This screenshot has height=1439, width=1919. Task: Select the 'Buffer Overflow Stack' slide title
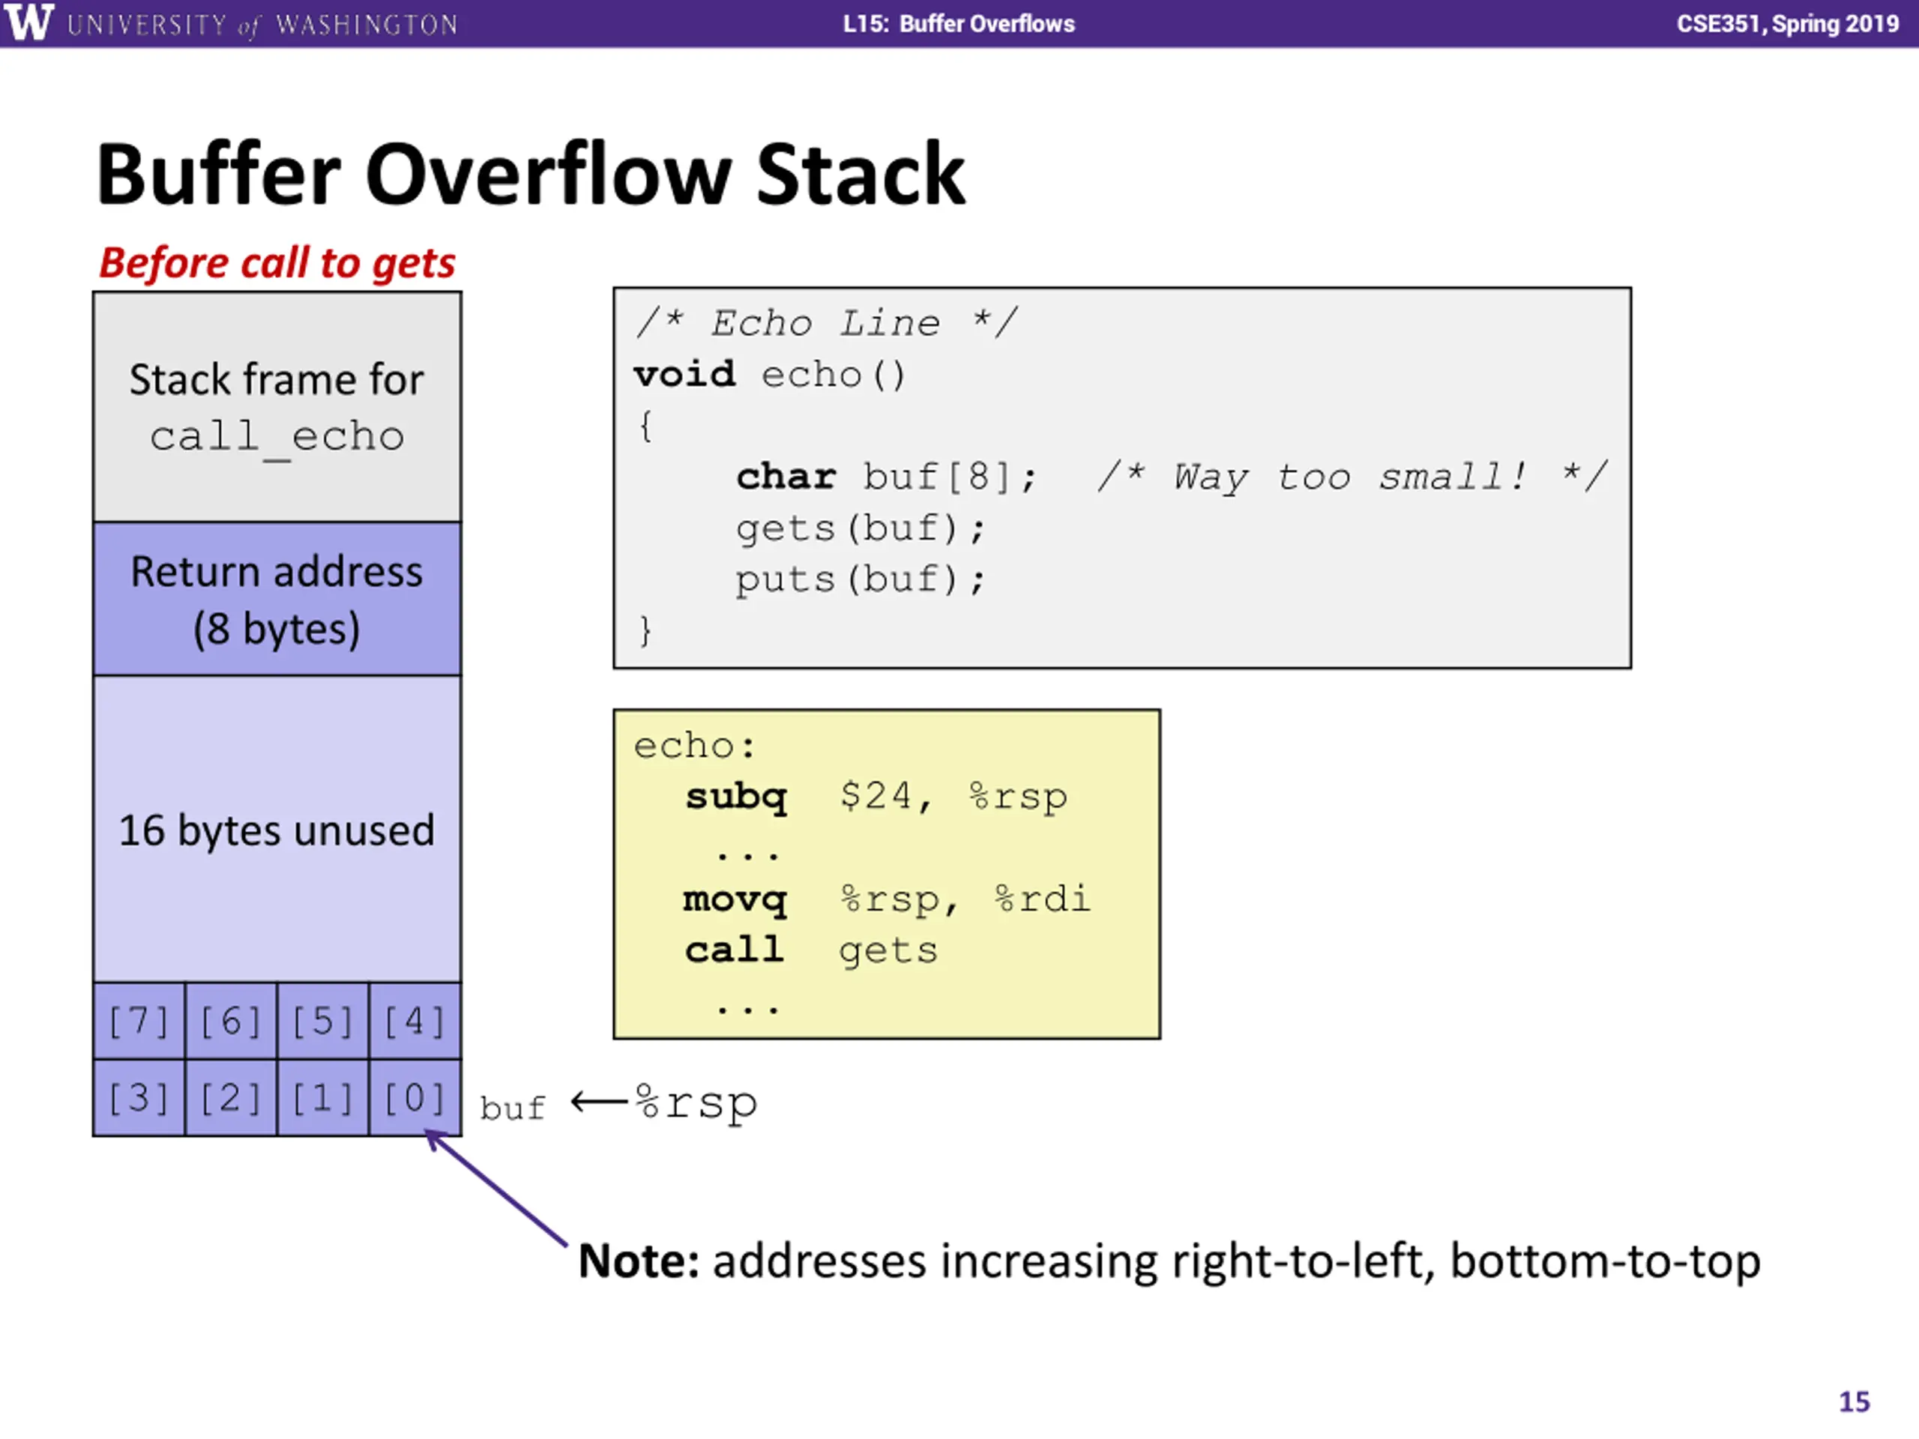click(530, 175)
